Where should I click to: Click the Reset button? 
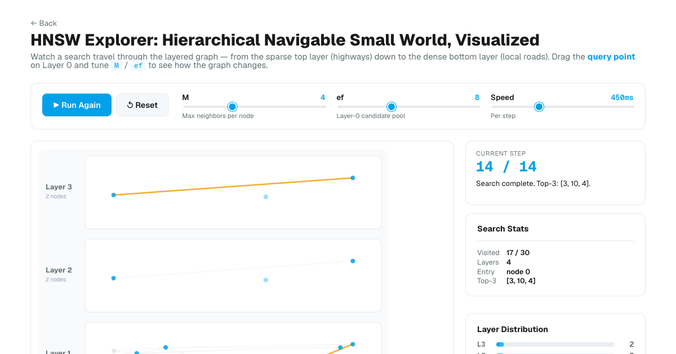[143, 105]
